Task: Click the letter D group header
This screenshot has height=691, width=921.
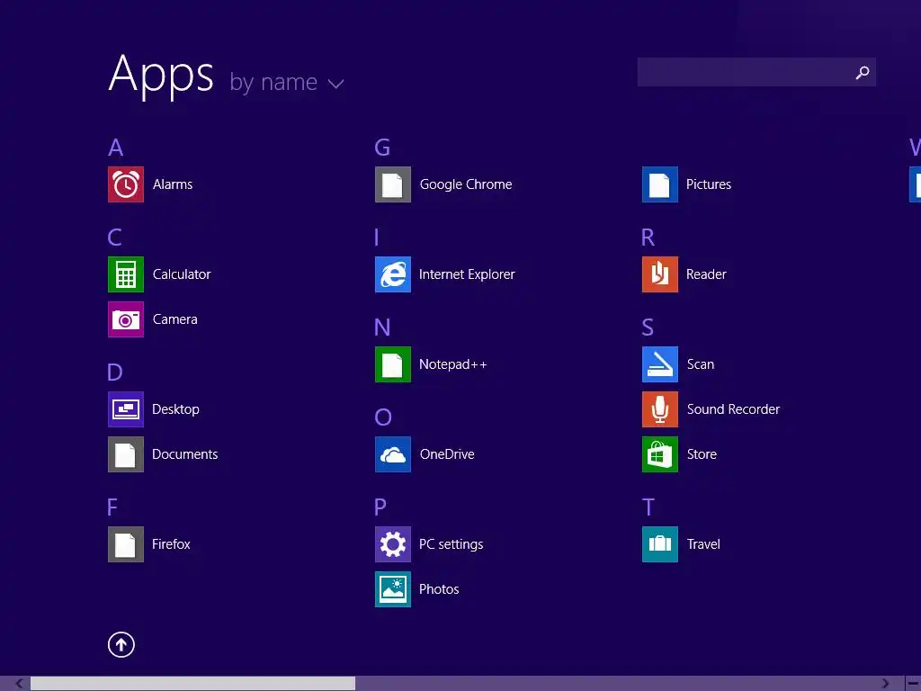Action: point(115,372)
